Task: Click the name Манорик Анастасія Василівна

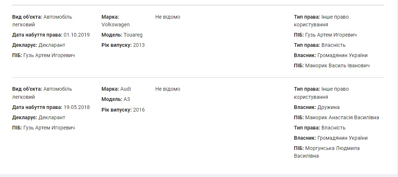Action: tap(342, 117)
